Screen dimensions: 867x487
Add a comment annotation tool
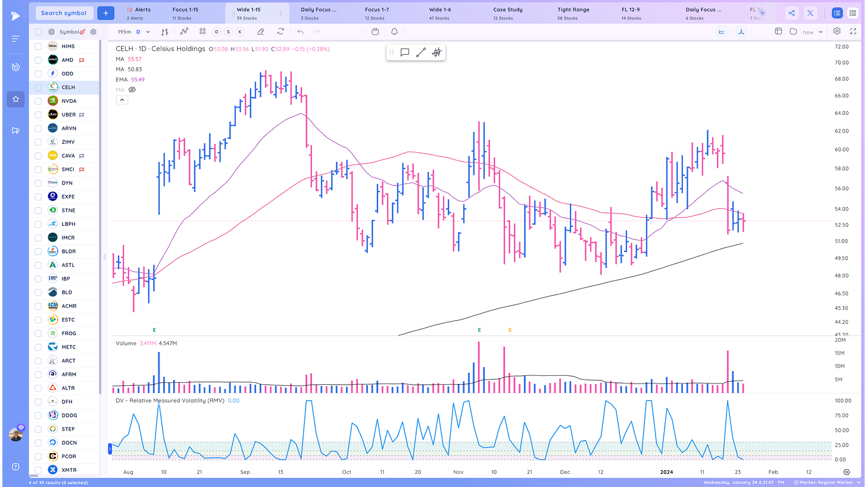[405, 52]
